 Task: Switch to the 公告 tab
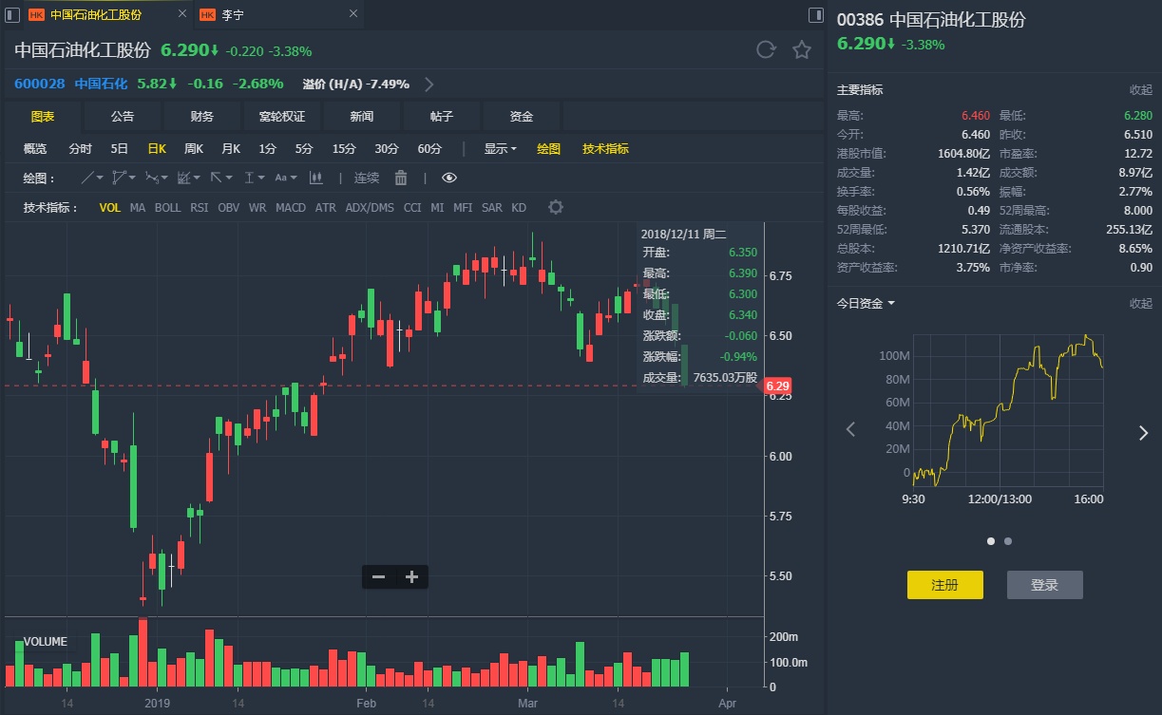[123, 116]
